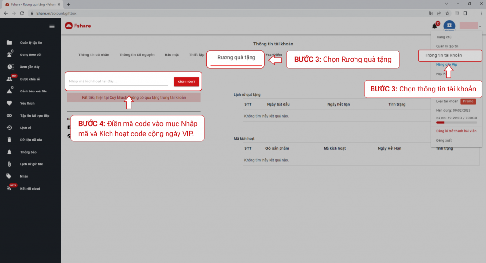
Task: Open browser translate icon
Action: [x=430, y=13]
